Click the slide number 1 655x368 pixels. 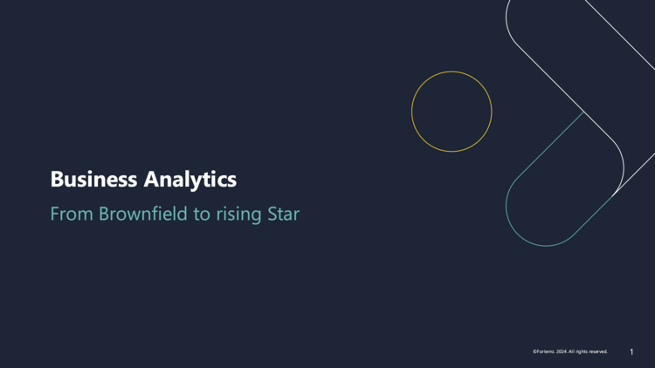click(631, 352)
